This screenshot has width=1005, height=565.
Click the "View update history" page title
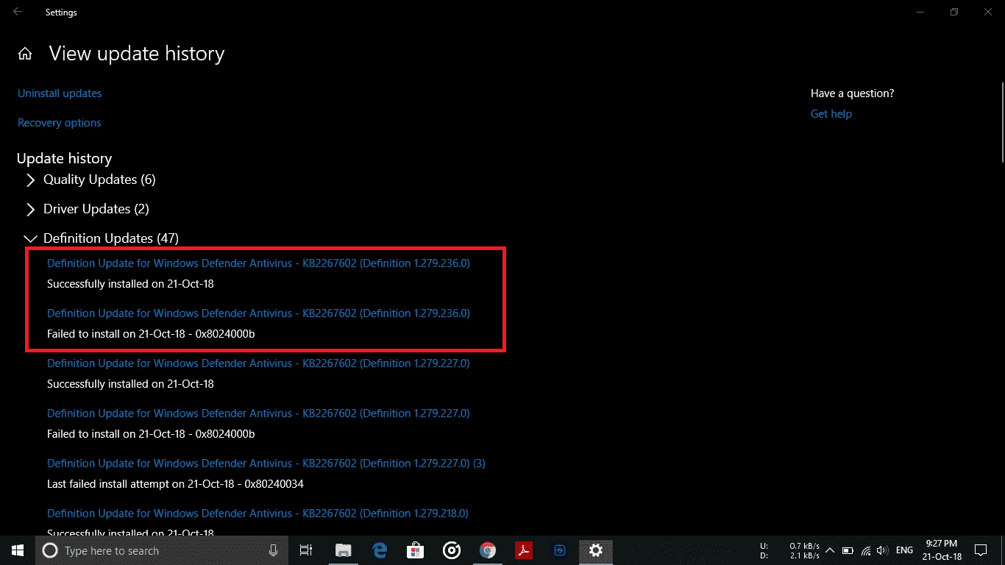[x=137, y=54]
